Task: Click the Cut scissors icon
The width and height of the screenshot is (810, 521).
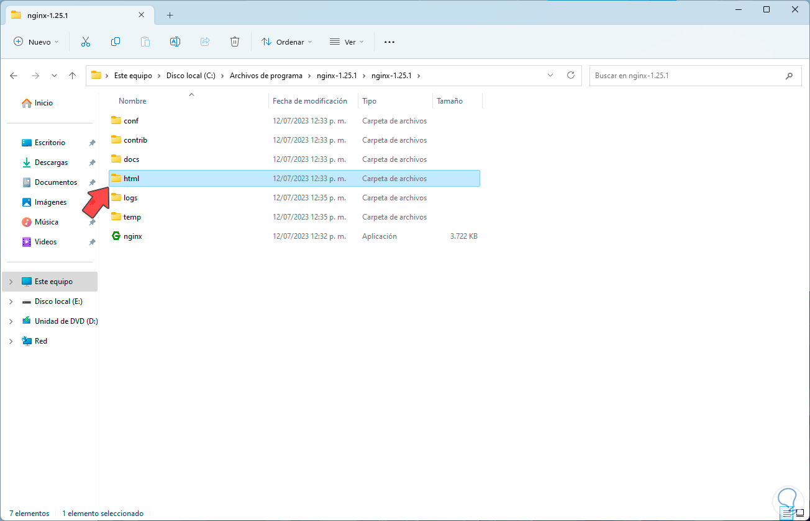Action: pos(86,42)
